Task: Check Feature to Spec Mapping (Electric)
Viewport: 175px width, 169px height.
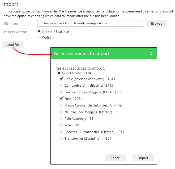Action: click(x=61, y=92)
